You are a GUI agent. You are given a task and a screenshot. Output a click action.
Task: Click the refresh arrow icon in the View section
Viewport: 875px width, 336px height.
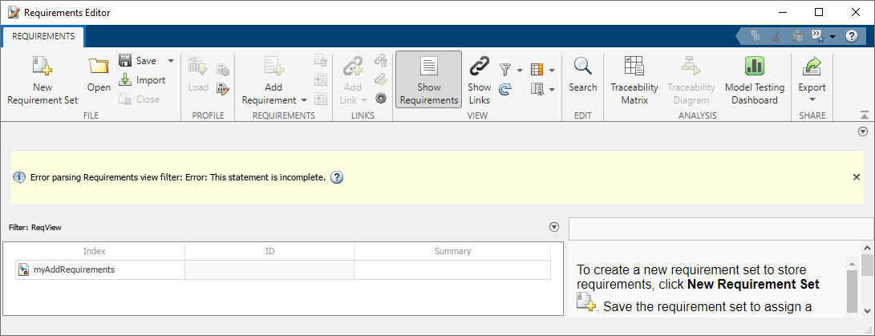click(505, 88)
